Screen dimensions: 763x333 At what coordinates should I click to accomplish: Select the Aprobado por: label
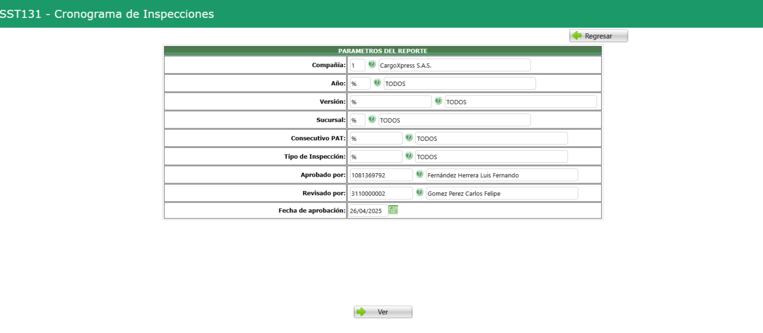pos(323,175)
